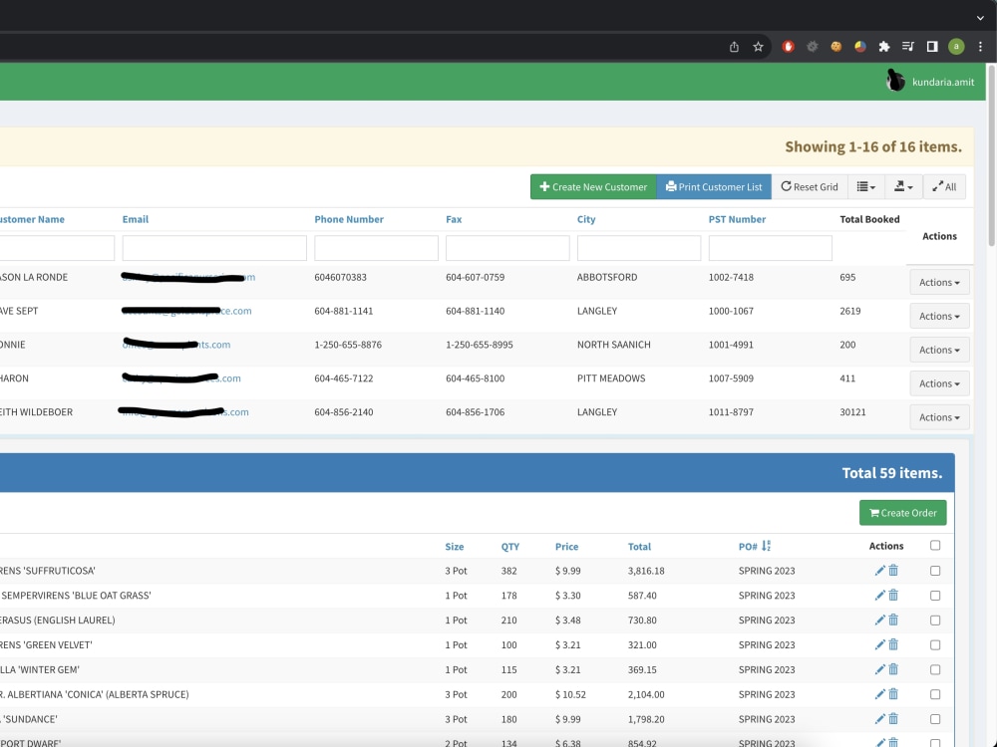Viewport: 997px width, 747px height.
Task: Click the PO# sort order icon
Action: 766,546
